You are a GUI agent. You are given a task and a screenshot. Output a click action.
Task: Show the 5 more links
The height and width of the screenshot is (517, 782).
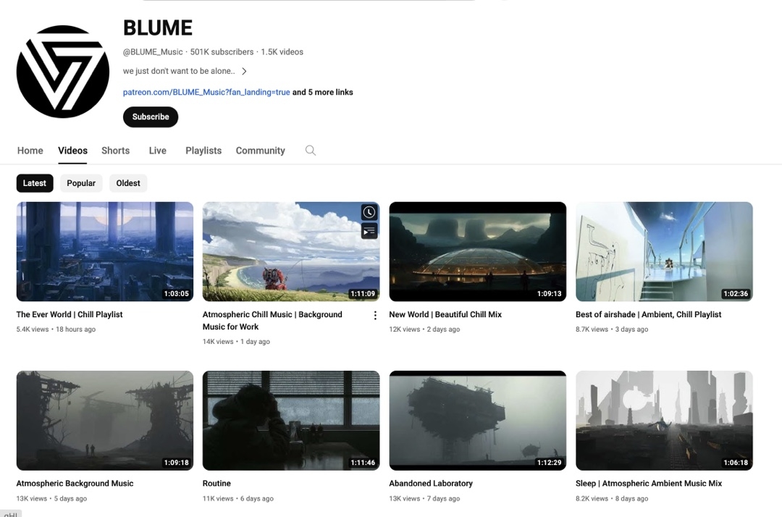click(323, 92)
